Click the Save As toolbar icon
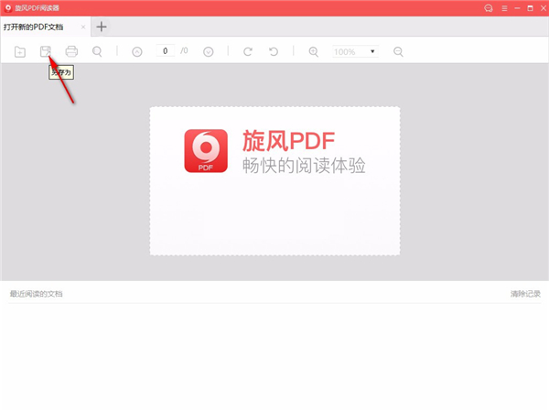This screenshot has height=412, width=549. point(46,51)
